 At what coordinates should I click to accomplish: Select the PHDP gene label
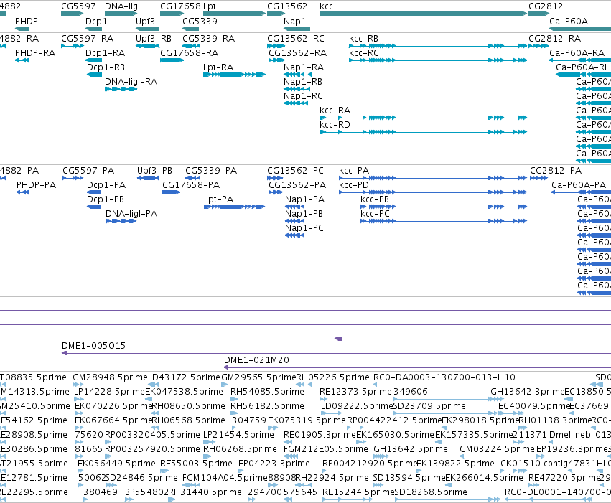26,21
